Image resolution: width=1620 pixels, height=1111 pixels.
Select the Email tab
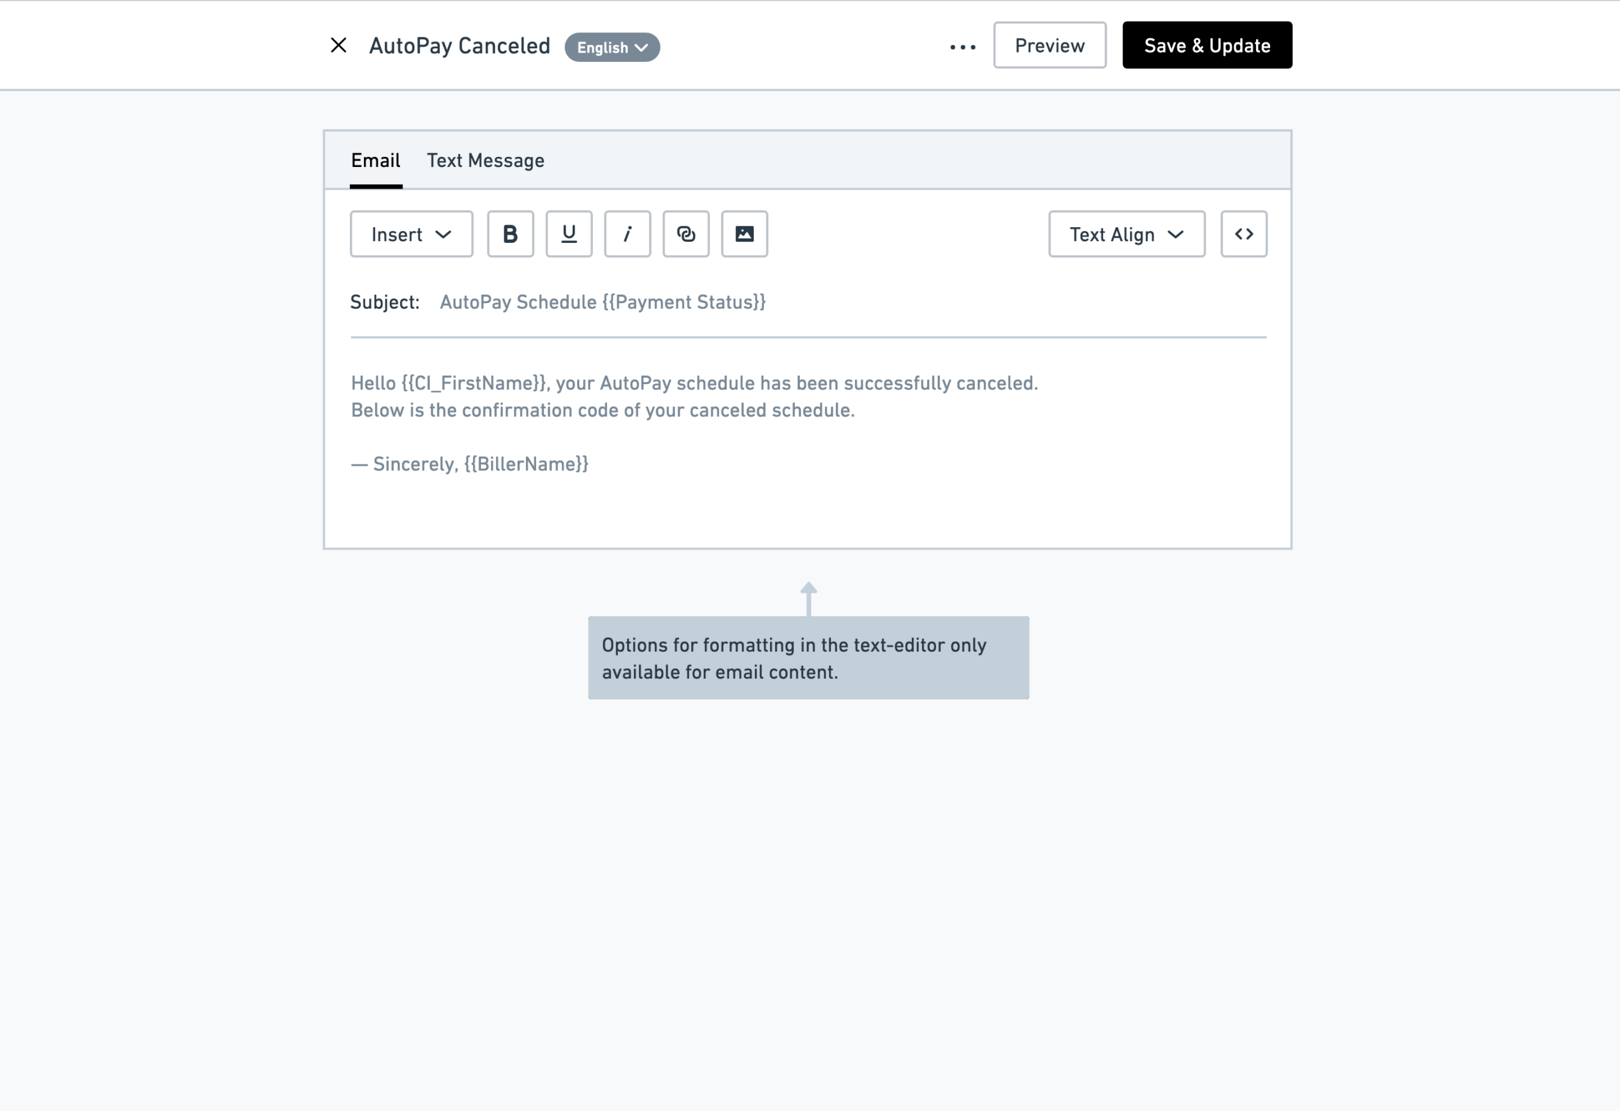tap(376, 160)
